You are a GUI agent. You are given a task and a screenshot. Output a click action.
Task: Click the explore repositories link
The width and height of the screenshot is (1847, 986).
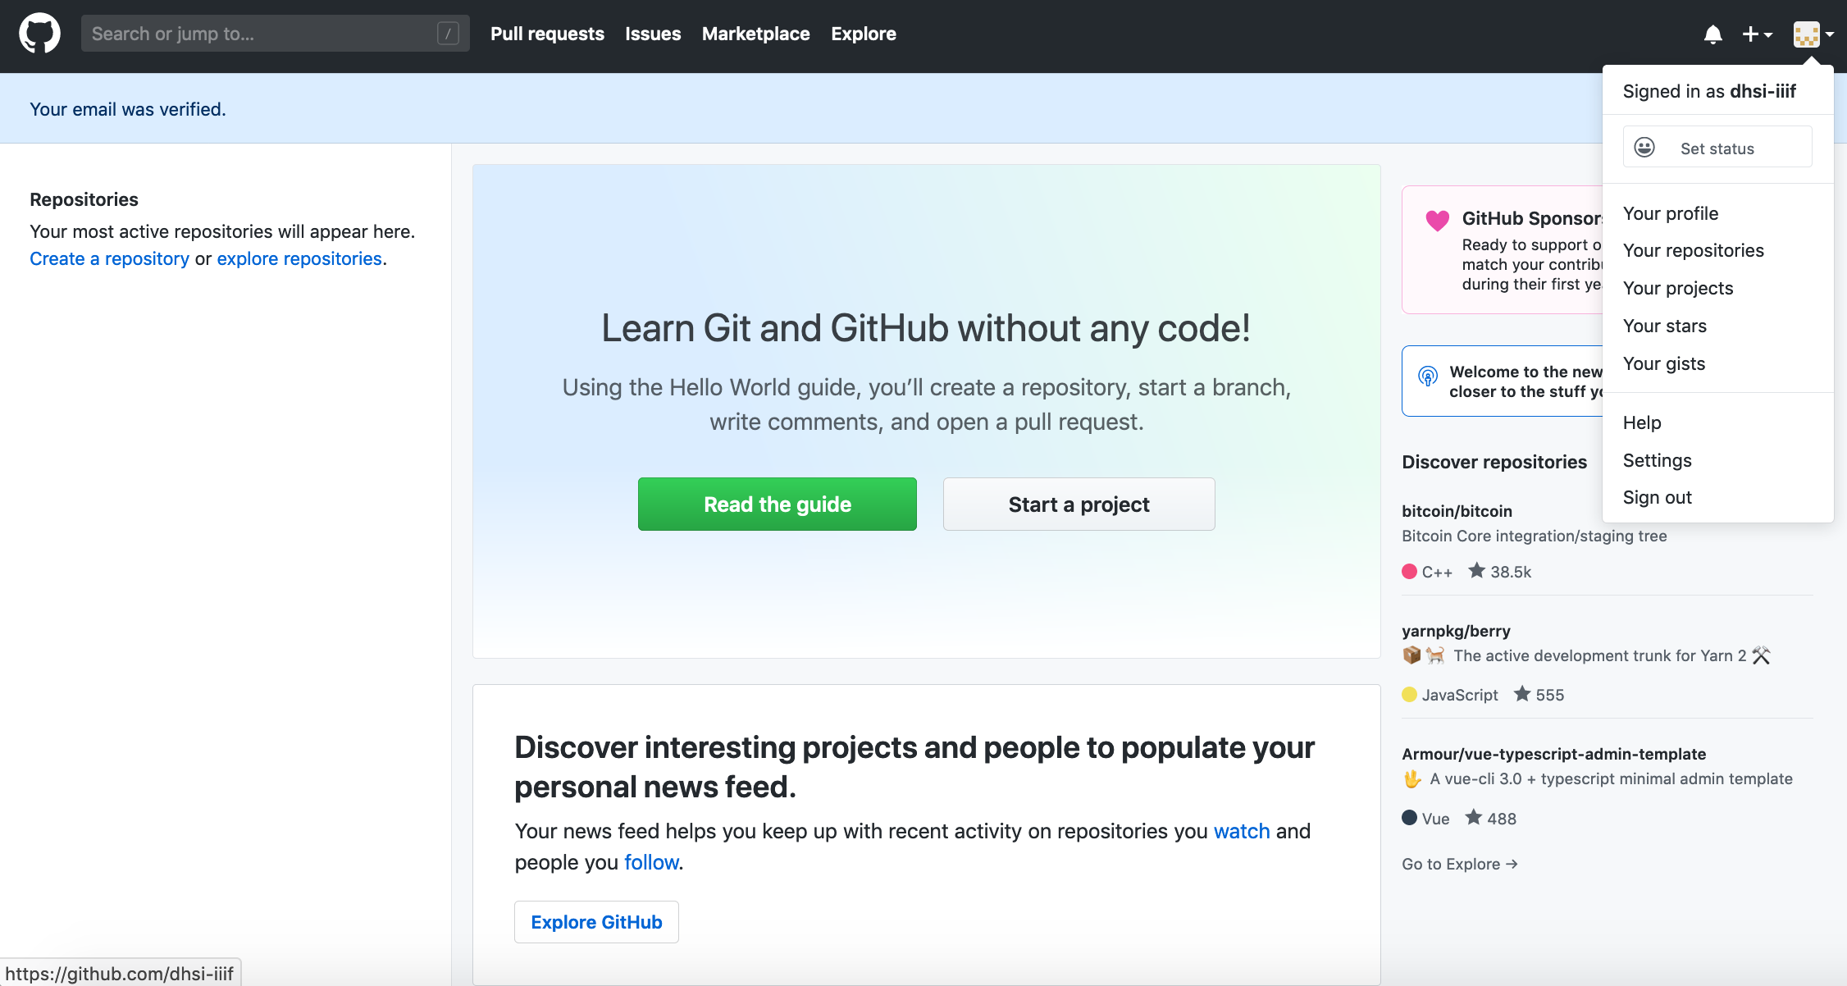click(299, 258)
